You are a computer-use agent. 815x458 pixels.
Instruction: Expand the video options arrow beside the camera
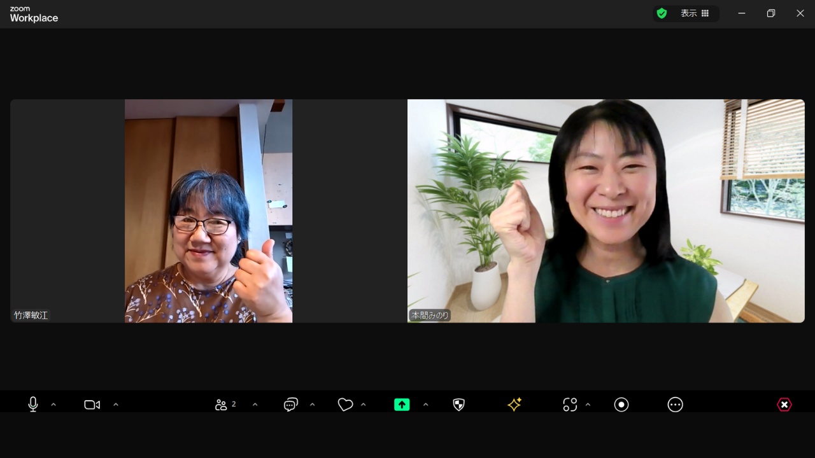tap(116, 405)
